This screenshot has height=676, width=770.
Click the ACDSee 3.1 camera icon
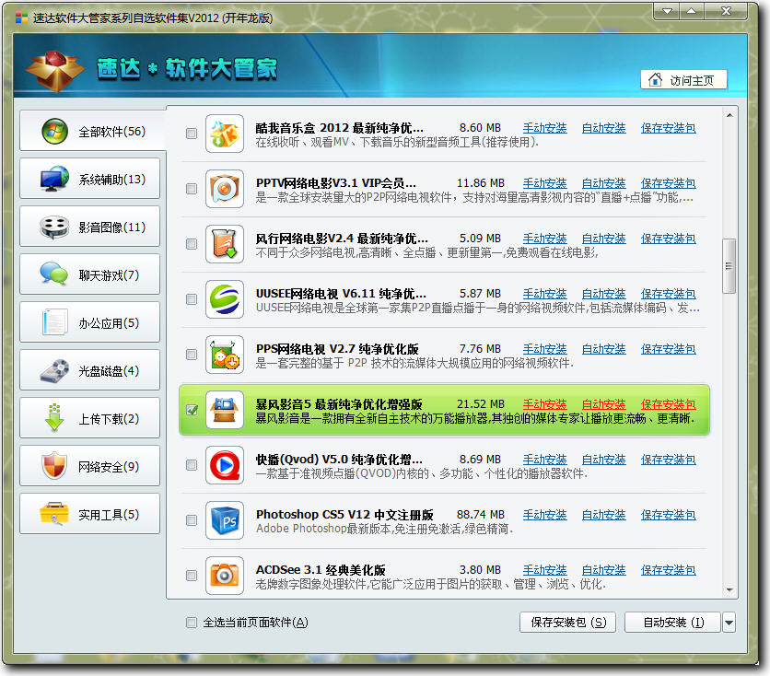(224, 576)
